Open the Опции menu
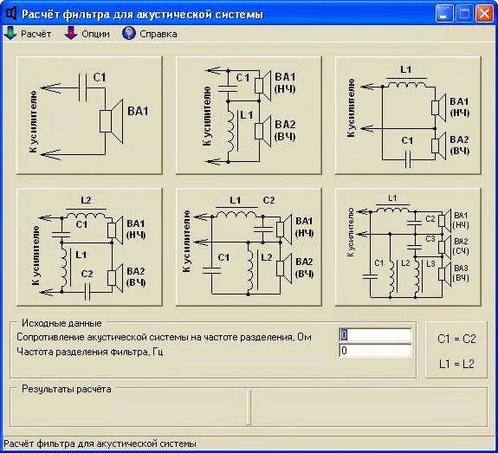This screenshot has width=498, height=453. 87,34
